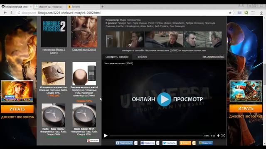Click the leather wallet ad image
266x149 pixels.
[x=53, y=74]
